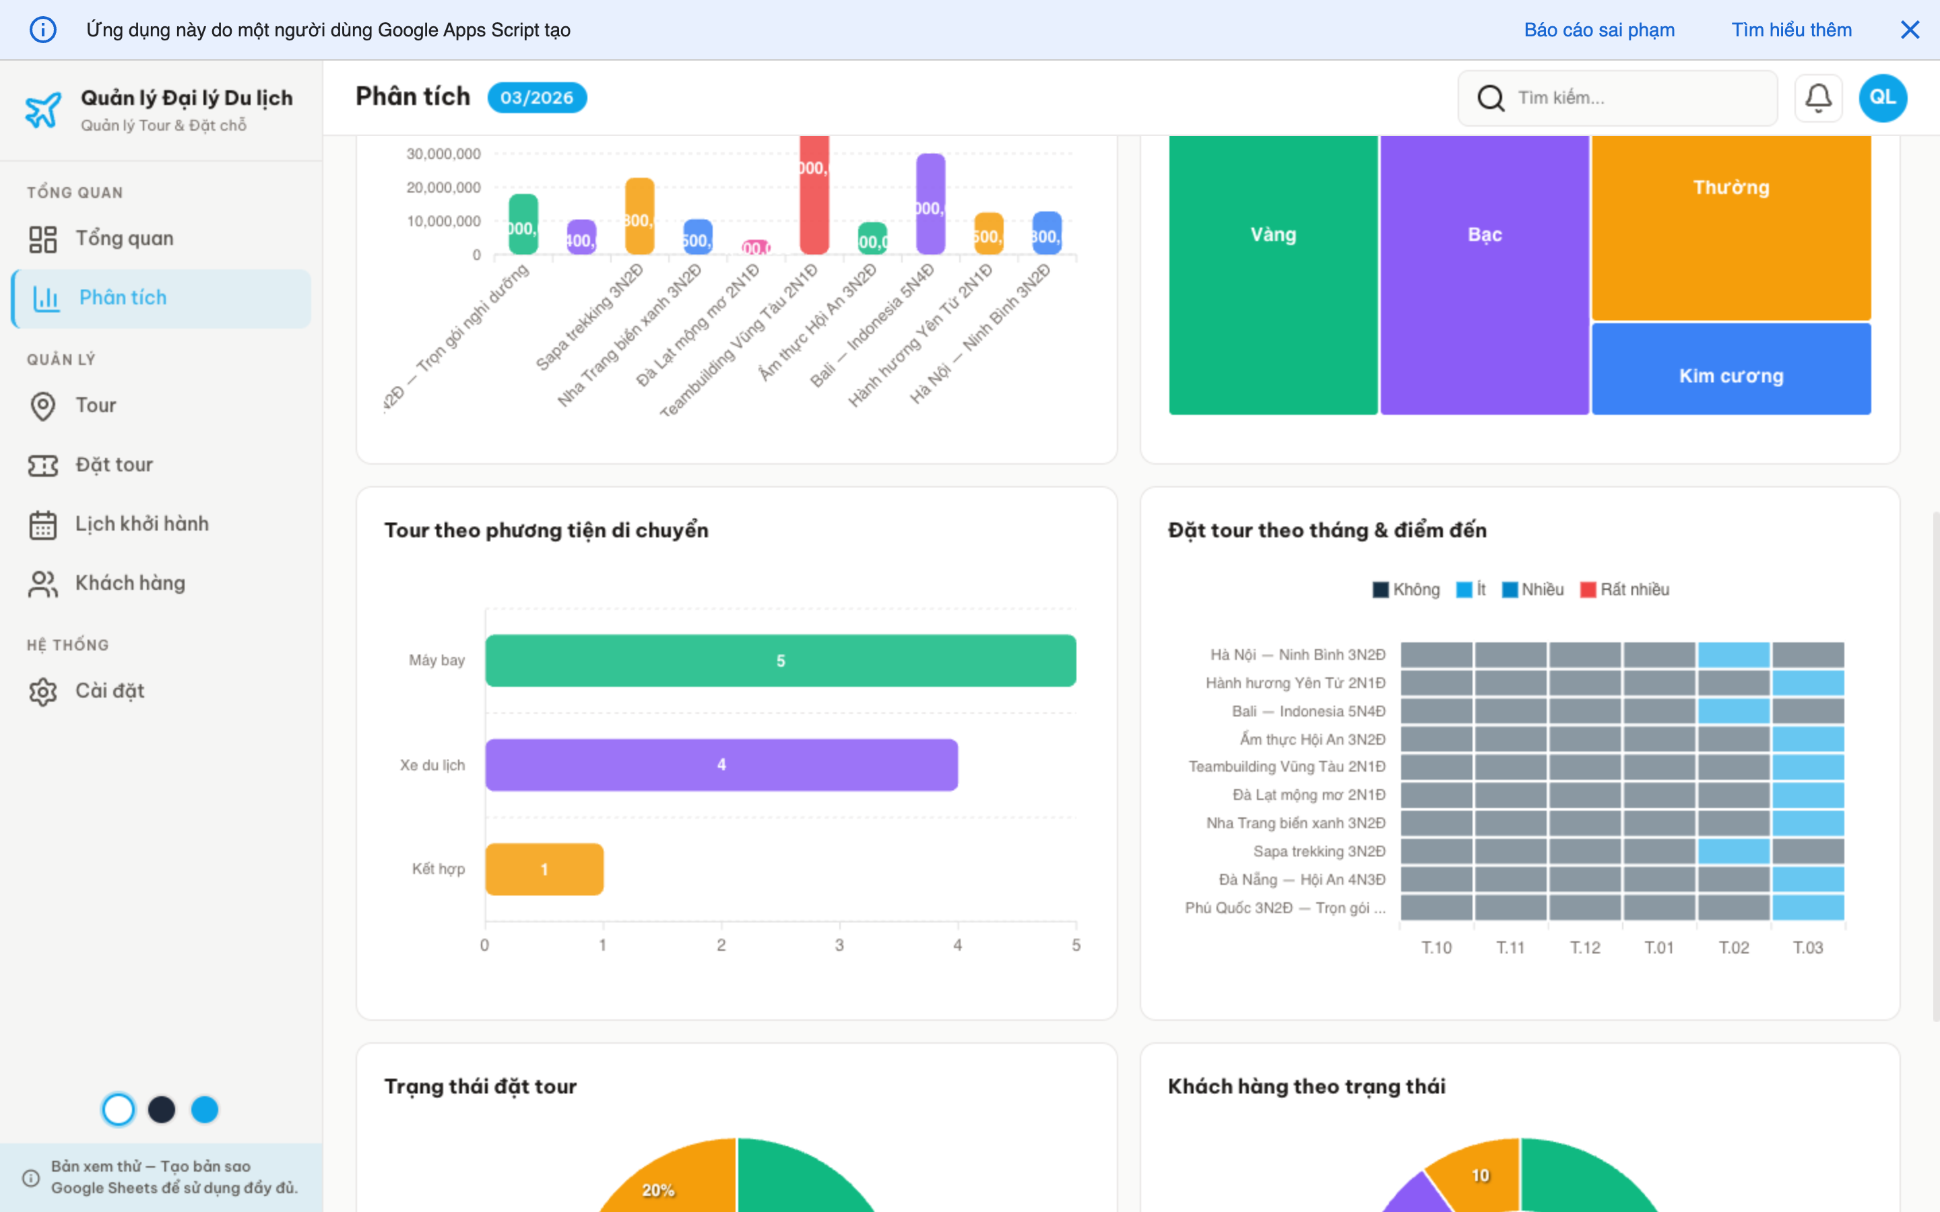Click the notification bell icon

1817,98
